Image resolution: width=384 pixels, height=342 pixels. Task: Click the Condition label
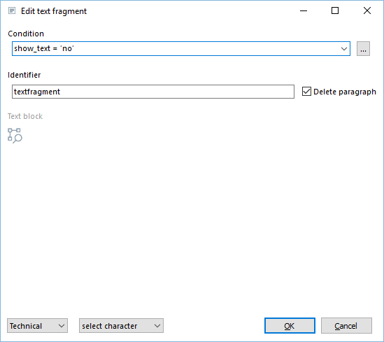click(26, 34)
